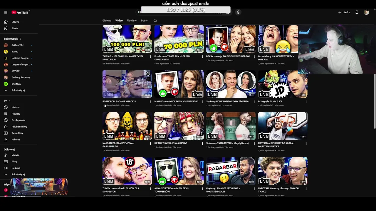Click Add to queue icon on Popek thumbnail

(148, 79)
